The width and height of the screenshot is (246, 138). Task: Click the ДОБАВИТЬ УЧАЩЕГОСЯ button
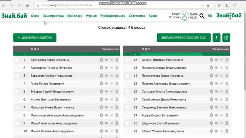pyautogui.click(x=35, y=38)
